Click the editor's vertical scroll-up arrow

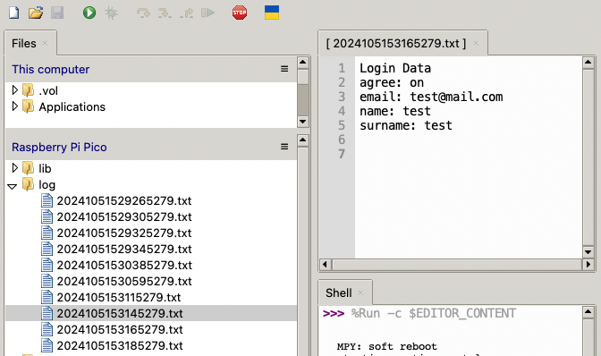(588, 63)
